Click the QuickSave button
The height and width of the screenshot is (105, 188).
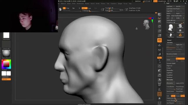pyautogui.click(x=138, y=1)
